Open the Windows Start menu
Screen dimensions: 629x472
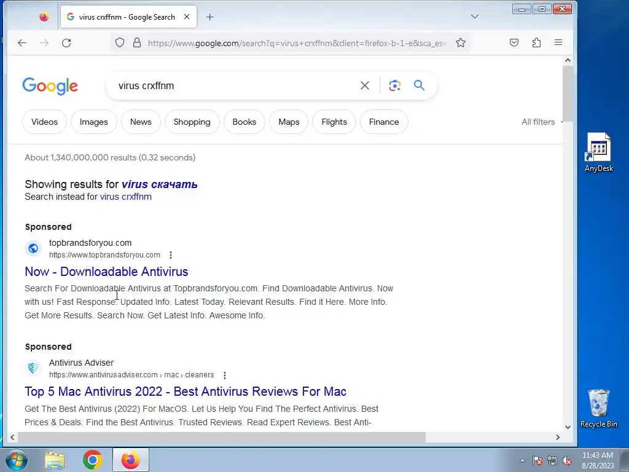[x=16, y=460]
